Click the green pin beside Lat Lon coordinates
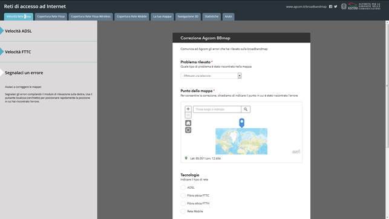 click(x=186, y=158)
